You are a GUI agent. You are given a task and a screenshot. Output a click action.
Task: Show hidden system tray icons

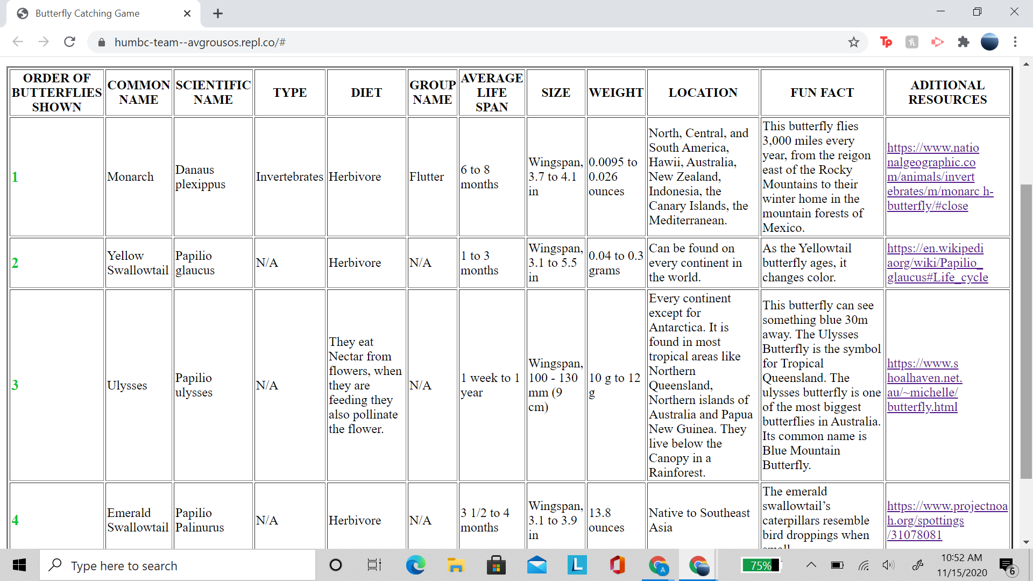811,565
